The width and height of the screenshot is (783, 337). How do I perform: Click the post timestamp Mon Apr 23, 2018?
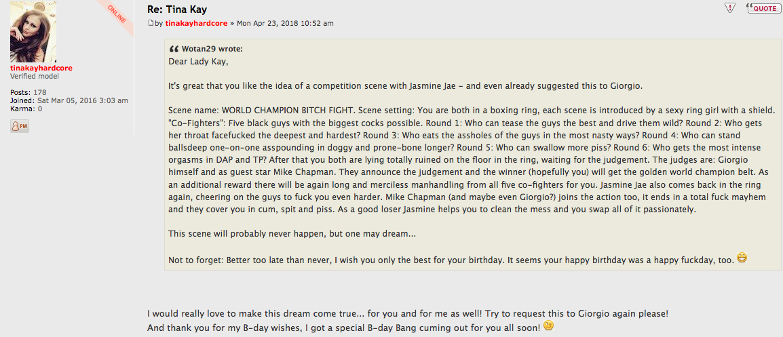tap(285, 23)
